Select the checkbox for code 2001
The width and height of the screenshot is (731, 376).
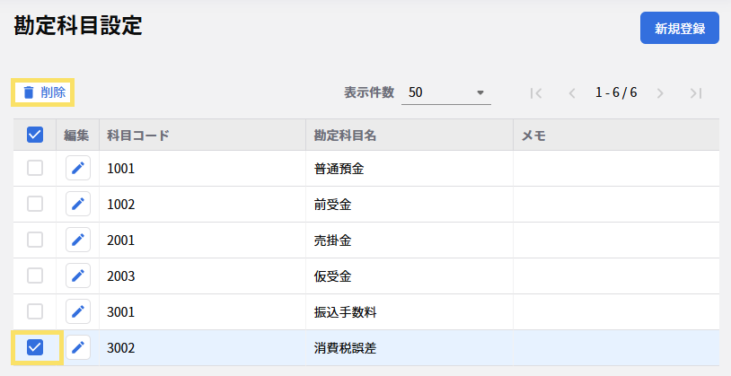coord(35,240)
